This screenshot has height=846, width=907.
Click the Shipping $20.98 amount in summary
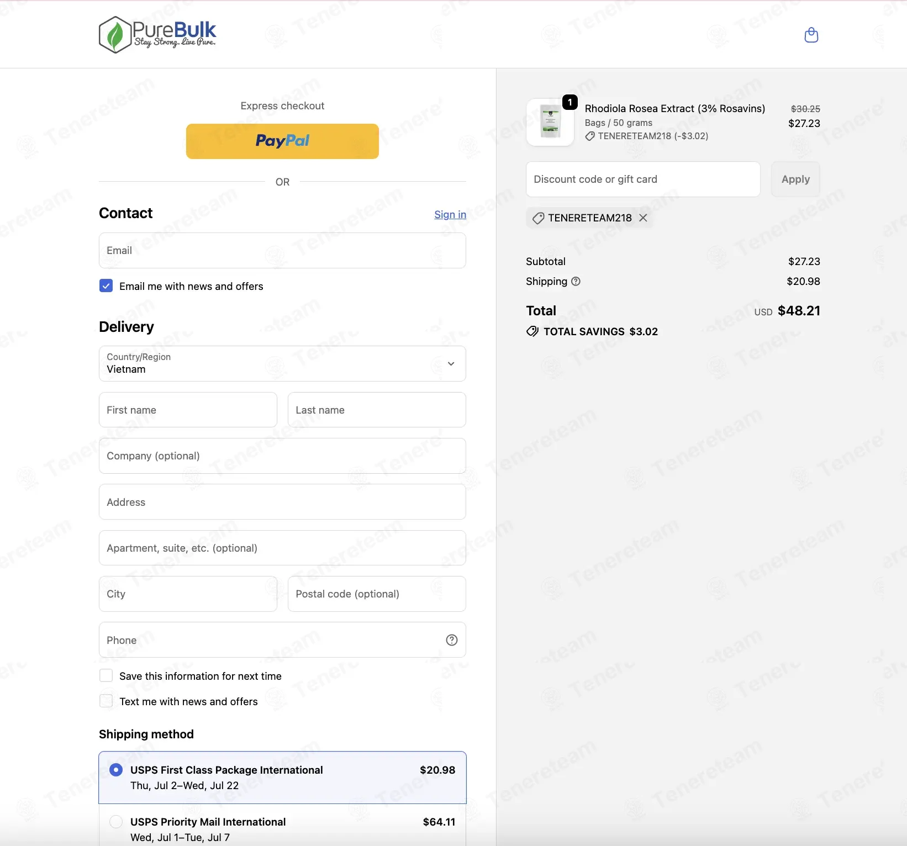(804, 281)
